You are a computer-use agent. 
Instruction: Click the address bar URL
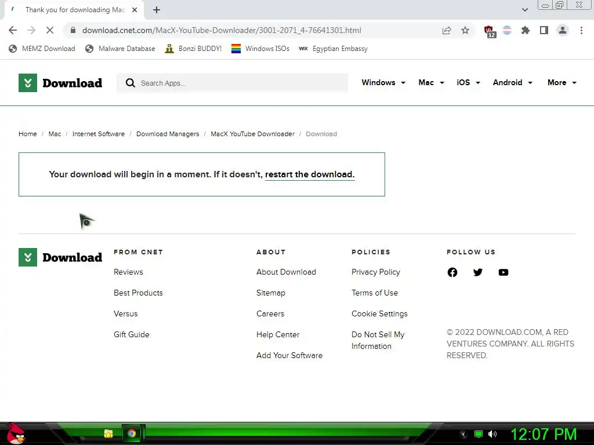[x=222, y=30]
